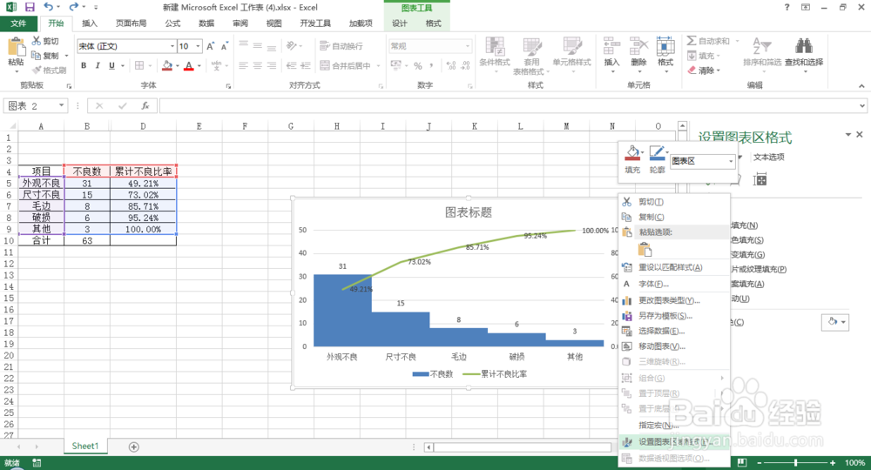
Task: Click the Redo arrow in the quick access toolbar
Action: pos(73,7)
